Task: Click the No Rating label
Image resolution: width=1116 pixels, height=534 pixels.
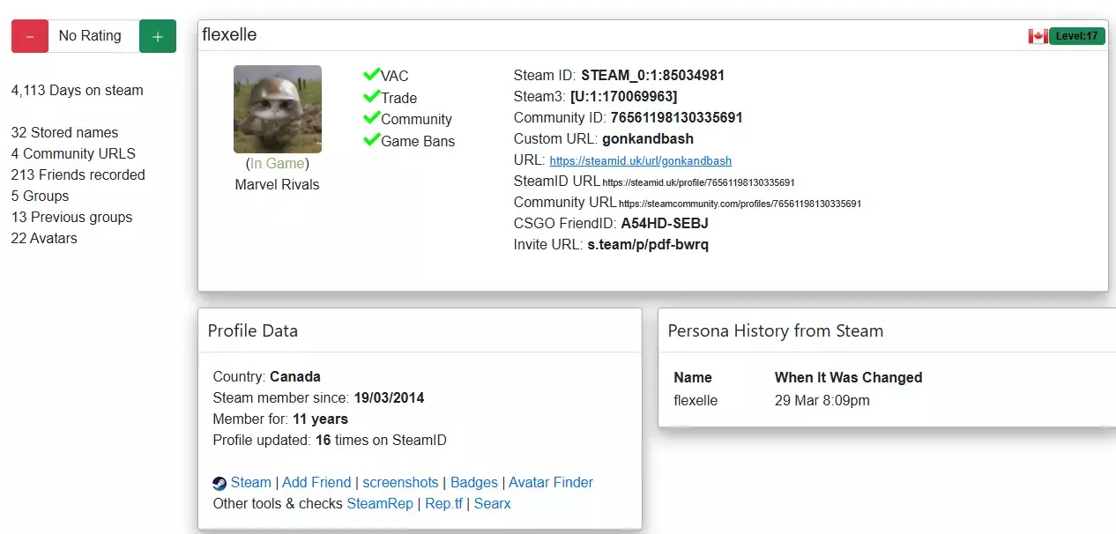Action: coord(90,36)
